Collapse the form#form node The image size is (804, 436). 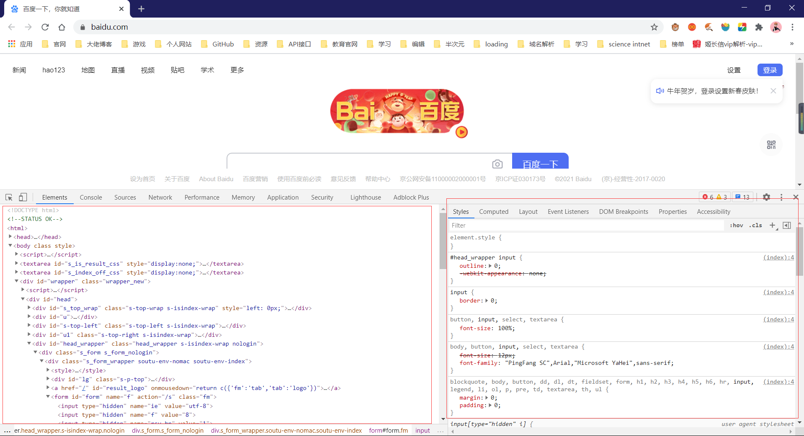(x=48, y=397)
